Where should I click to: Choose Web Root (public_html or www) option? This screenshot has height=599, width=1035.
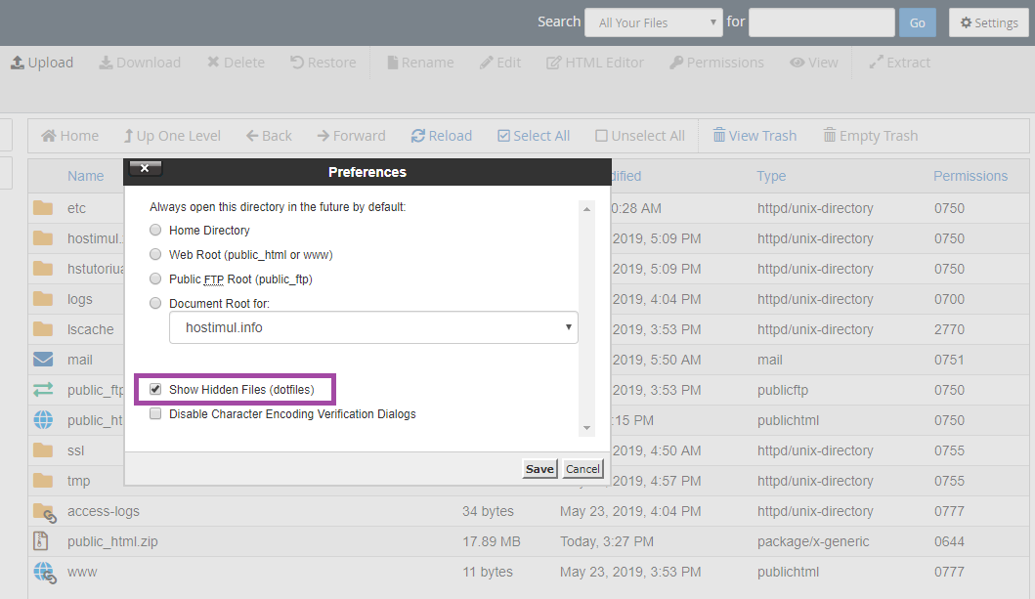(155, 255)
